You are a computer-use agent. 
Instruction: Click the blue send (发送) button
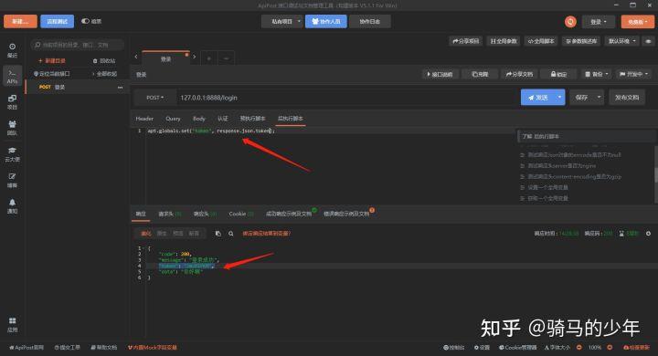click(x=537, y=98)
